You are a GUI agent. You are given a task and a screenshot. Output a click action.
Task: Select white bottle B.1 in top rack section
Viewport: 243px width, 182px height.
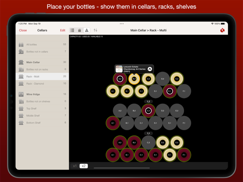pos(127,91)
